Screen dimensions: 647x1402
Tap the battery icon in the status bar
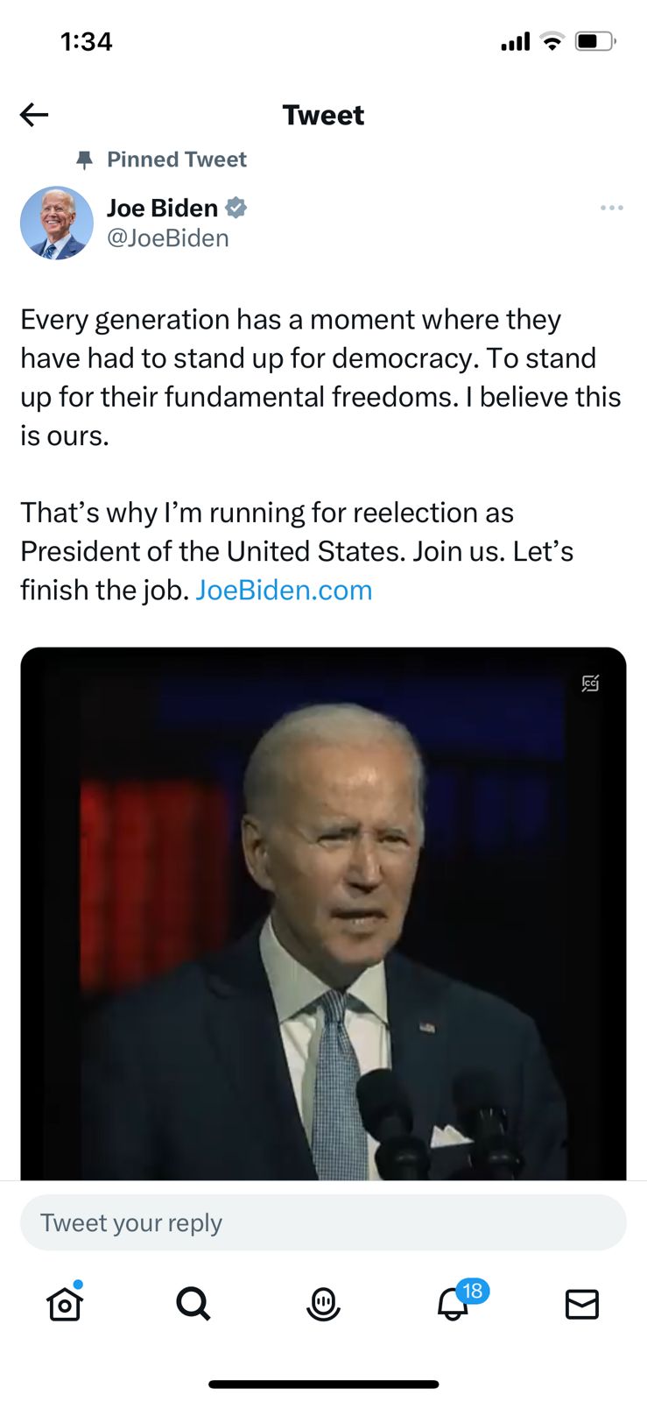(x=594, y=41)
